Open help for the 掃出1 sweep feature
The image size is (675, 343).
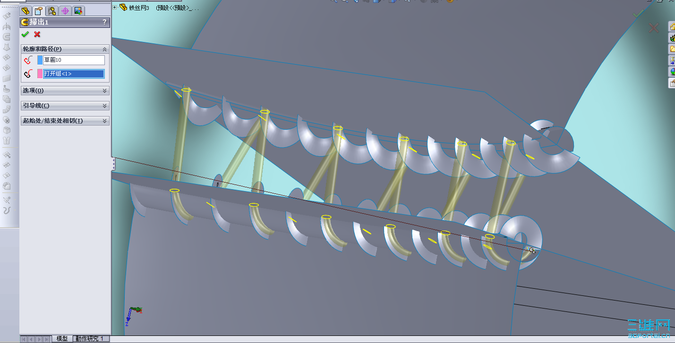104,22
